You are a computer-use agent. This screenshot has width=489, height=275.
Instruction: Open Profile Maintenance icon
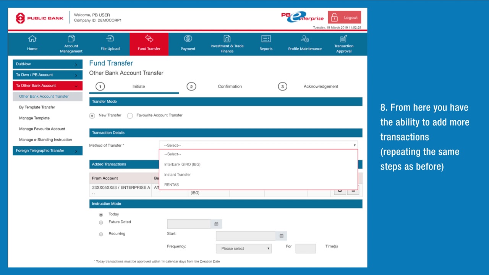305,39
